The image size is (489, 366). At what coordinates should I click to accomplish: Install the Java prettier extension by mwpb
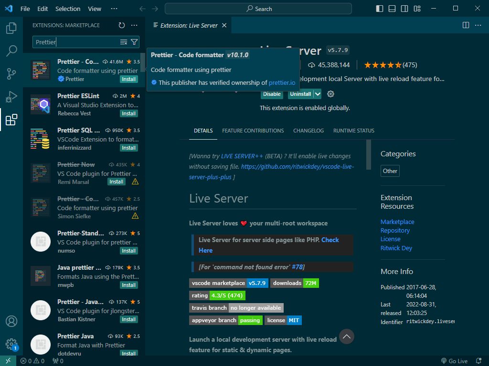tap(129, 285)
